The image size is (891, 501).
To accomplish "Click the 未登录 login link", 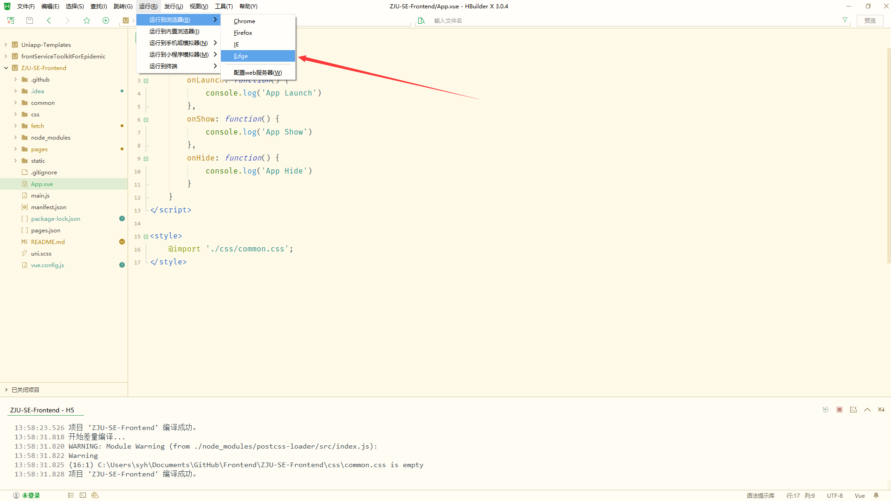I will tap(31, 495).
